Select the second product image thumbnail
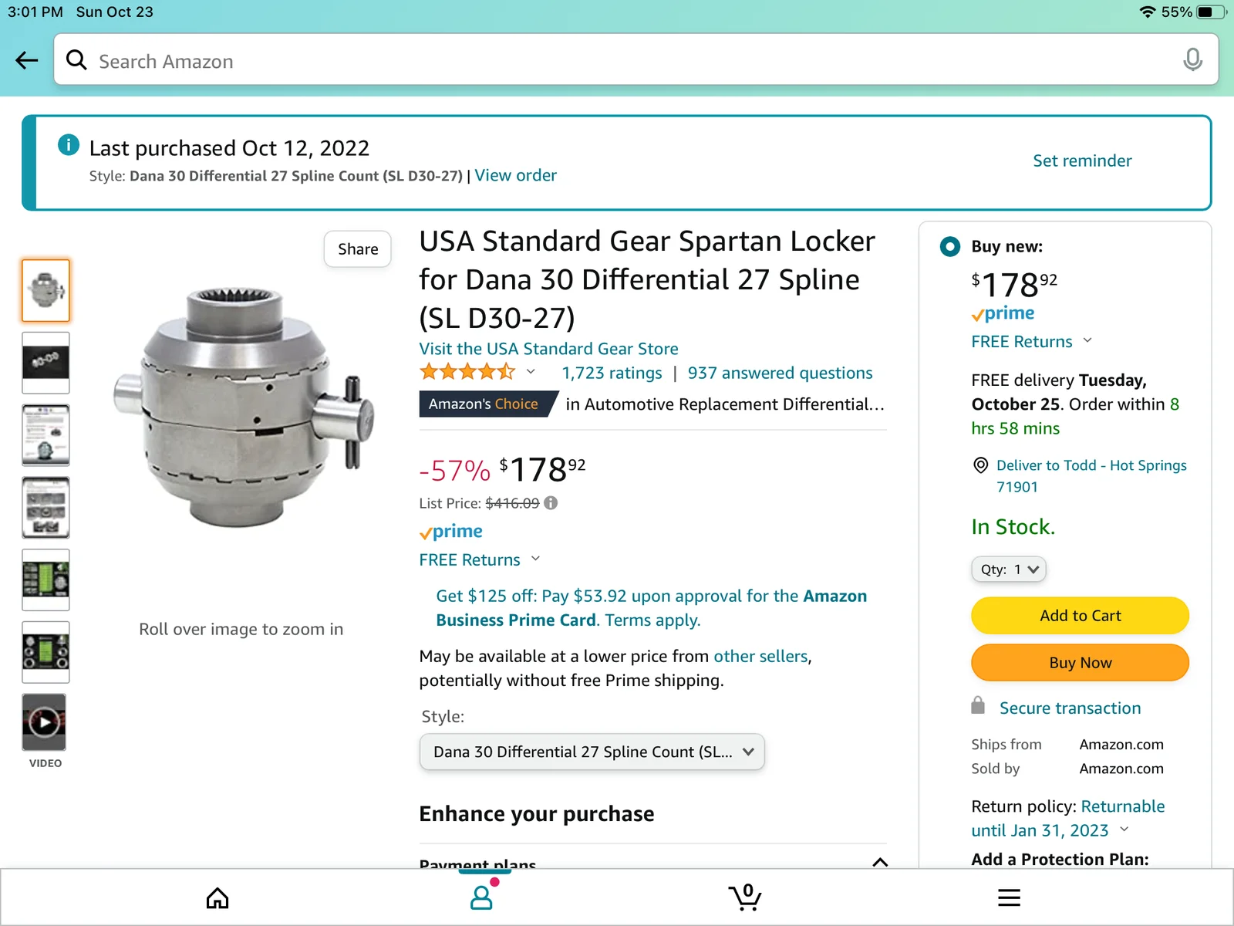 [46, 363]
